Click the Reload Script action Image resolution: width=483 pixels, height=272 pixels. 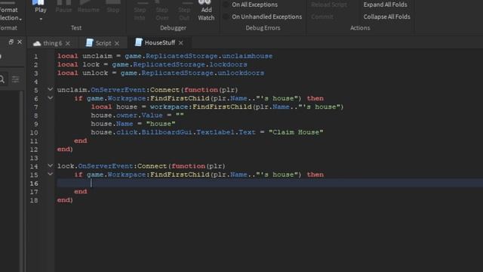(x=329, y=5)
